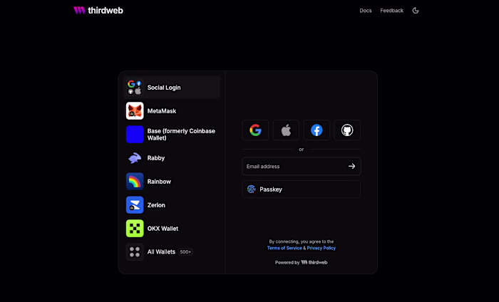Open the Privacy Policy link
The image size is (499, 302).
point(321,248)
